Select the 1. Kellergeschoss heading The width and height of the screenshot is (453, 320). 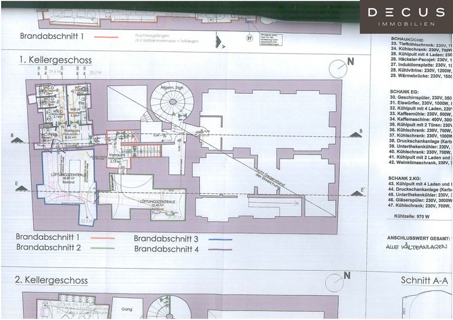click(x=55, y=60)
